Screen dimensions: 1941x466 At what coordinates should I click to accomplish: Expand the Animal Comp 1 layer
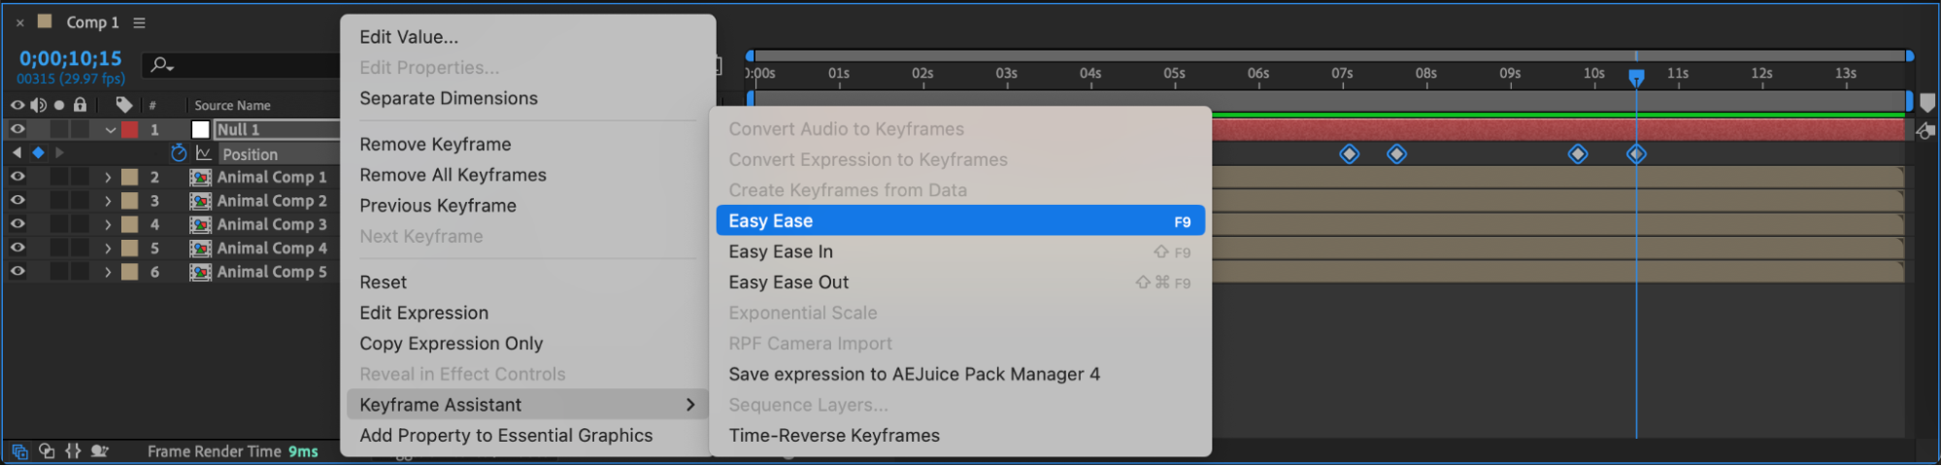click(108, 178)
